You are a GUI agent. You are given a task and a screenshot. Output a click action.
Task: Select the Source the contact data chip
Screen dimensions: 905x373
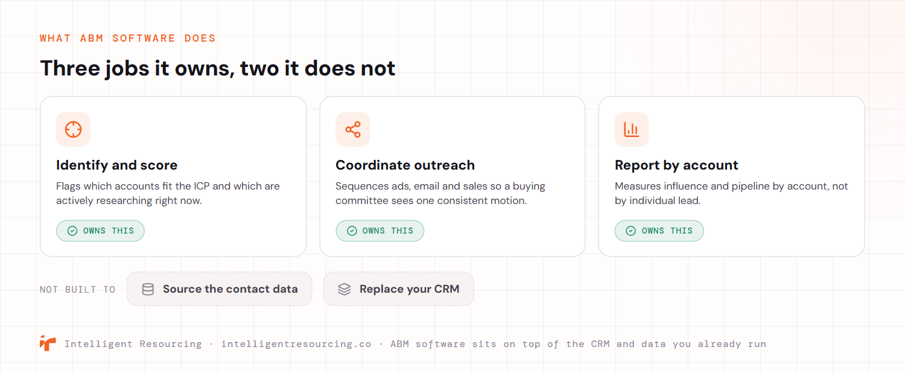[x=220, y=289]
